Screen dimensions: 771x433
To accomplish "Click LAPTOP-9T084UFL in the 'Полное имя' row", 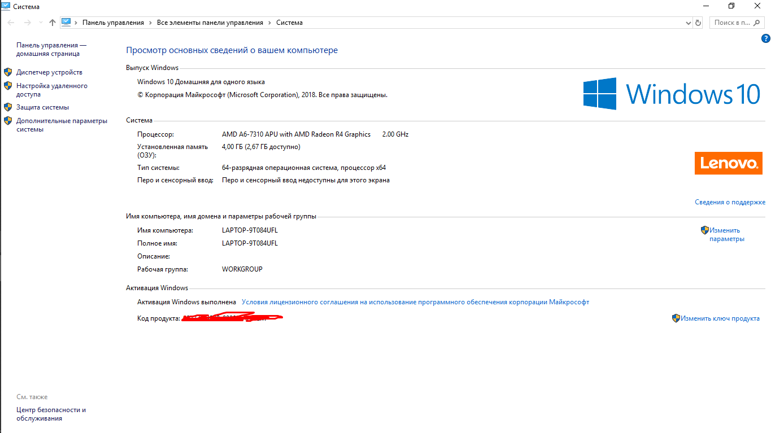I will 250,243.
